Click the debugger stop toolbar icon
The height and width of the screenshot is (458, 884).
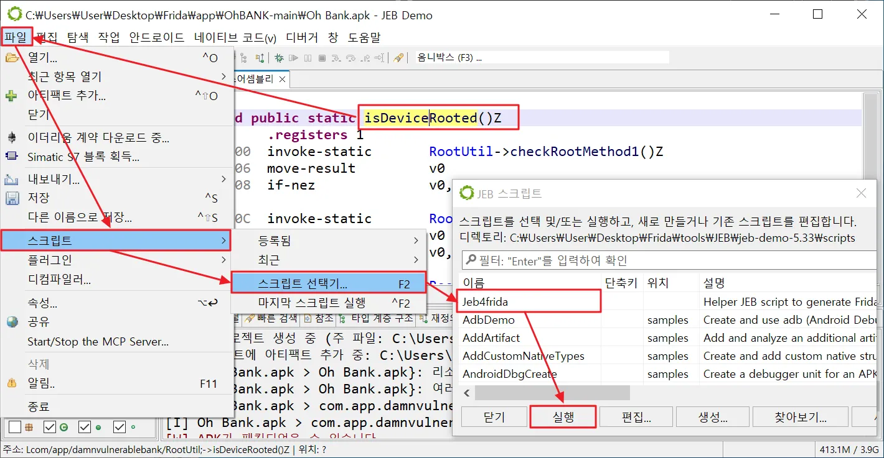click(x=322, y=58)
